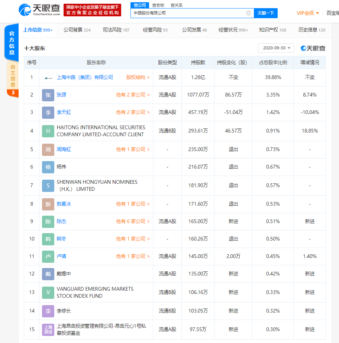339x343 pixels.
Task: Open shareholder link 韩冬
Action: pyautogui.click(x=61, y=239)
